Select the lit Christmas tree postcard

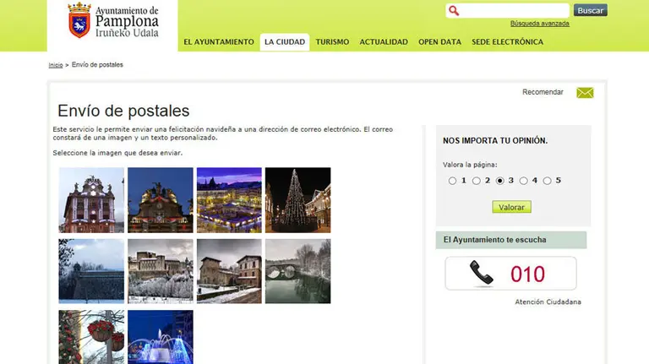[x=298, y=200]
